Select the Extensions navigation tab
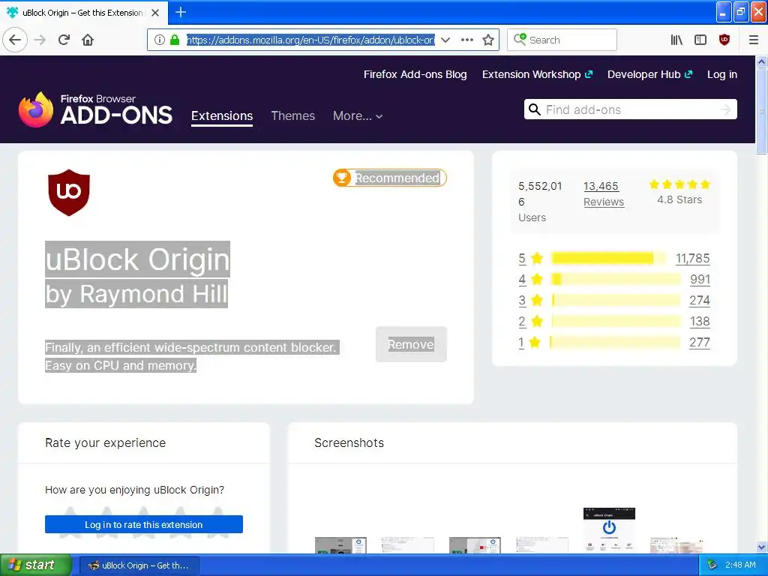The image size is (768, 576). [222, 116]
